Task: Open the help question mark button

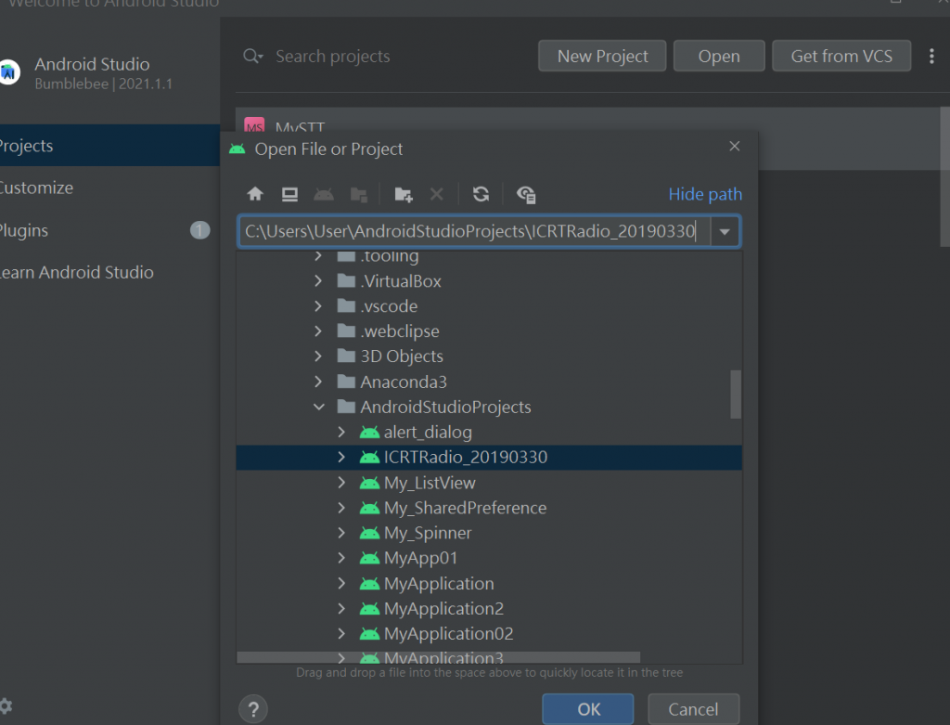Action: pos(254,709)
